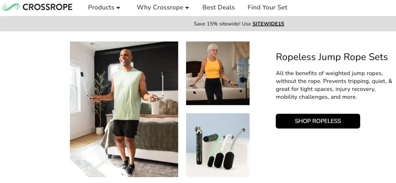The height and width of the screenshot is (183, 396).
Task: Click the black patterned handle in product photo
Action: [x=199, y=145]
